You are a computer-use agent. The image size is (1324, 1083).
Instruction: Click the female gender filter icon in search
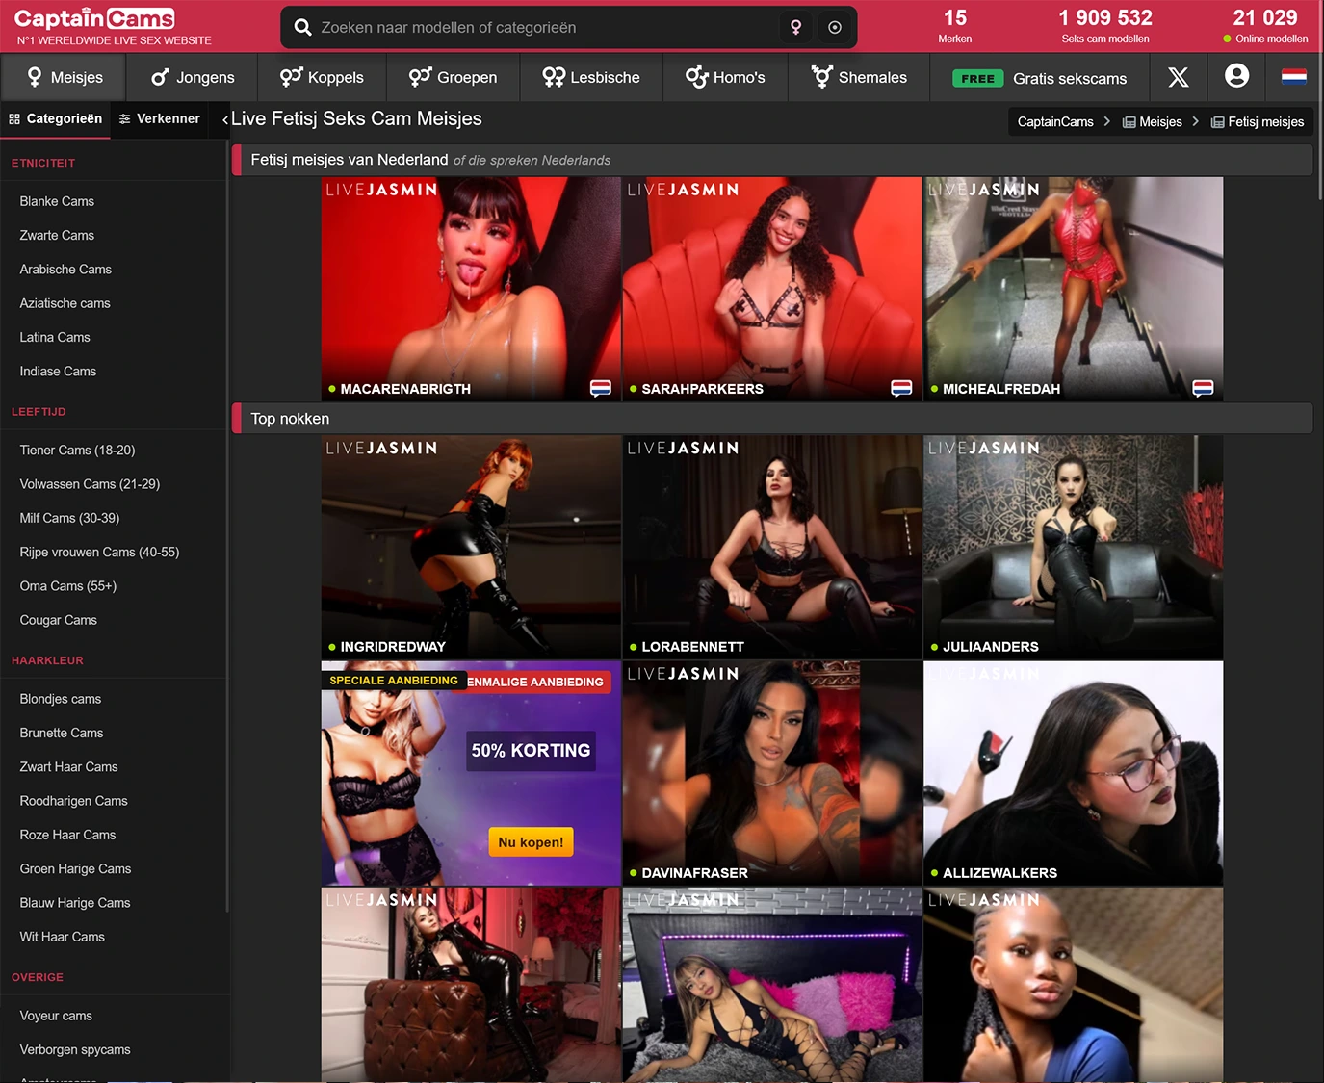[x=795, y=28]
